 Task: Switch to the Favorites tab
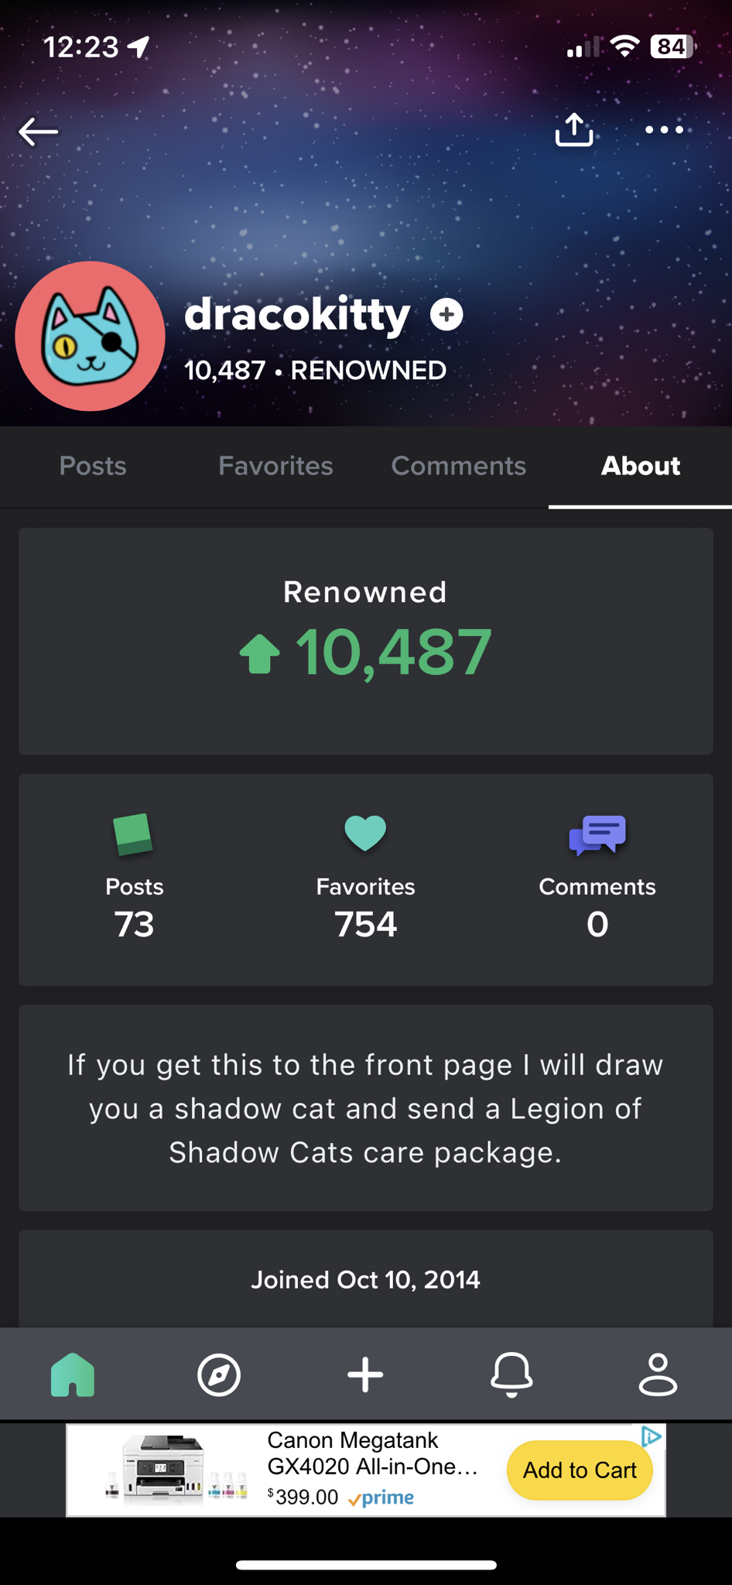(x=275, y=466)
